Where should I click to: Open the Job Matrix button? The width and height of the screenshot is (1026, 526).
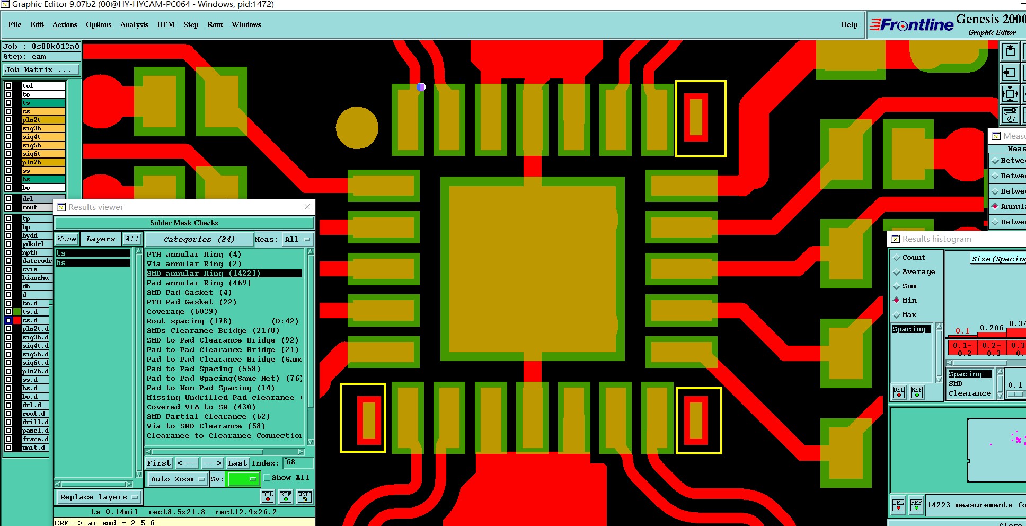tap(41, 70)
